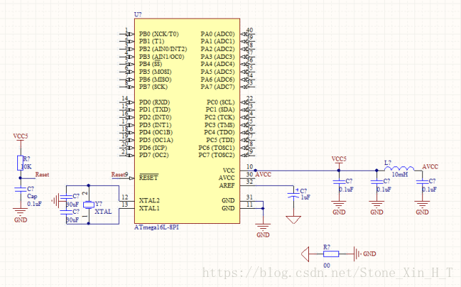Click the 0.1uF Cap capacitor on Reset line
Viewport: 461px width, 287px height.
coord(20,189)
